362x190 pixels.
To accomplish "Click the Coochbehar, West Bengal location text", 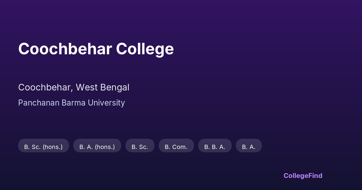I will pos(74,87).
